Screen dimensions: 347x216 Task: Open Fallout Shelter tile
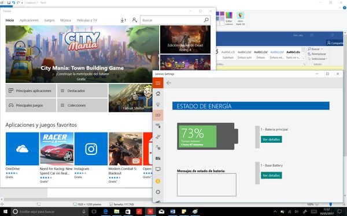[x=131, y=98]
